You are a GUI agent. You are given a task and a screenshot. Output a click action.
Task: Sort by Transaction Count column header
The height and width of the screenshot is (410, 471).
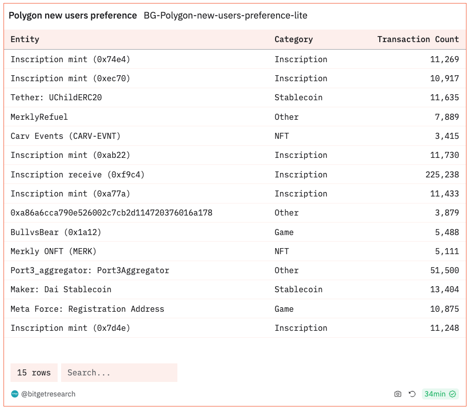coord(418,40)
